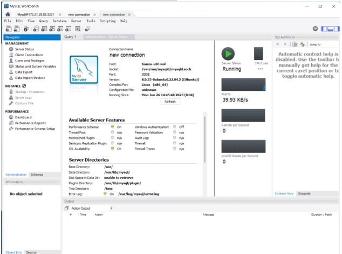Click the InnoDB Reads per Second graph
The width and height of the screenshot is (342, 254).
pos(243,146)
